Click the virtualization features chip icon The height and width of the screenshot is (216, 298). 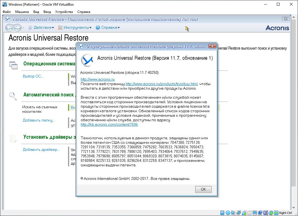(x=266, y=213)
